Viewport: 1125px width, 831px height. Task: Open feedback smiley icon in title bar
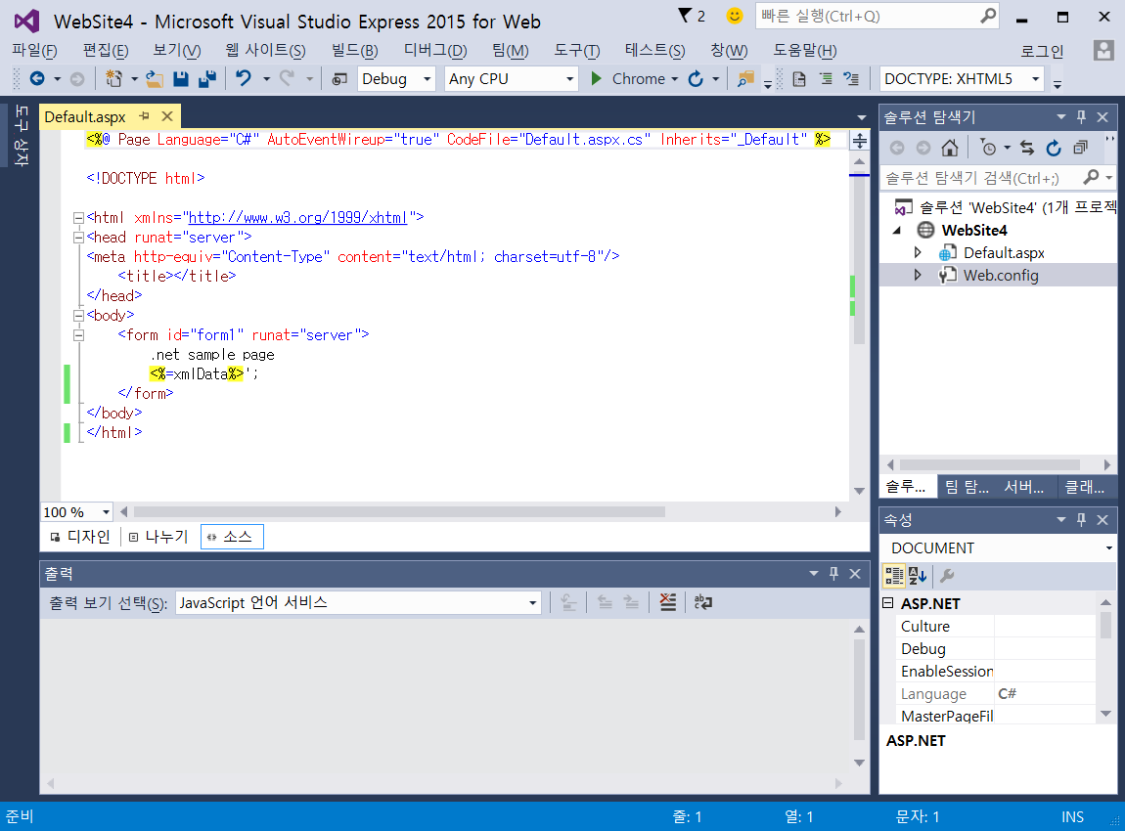(x=735, y=17)
